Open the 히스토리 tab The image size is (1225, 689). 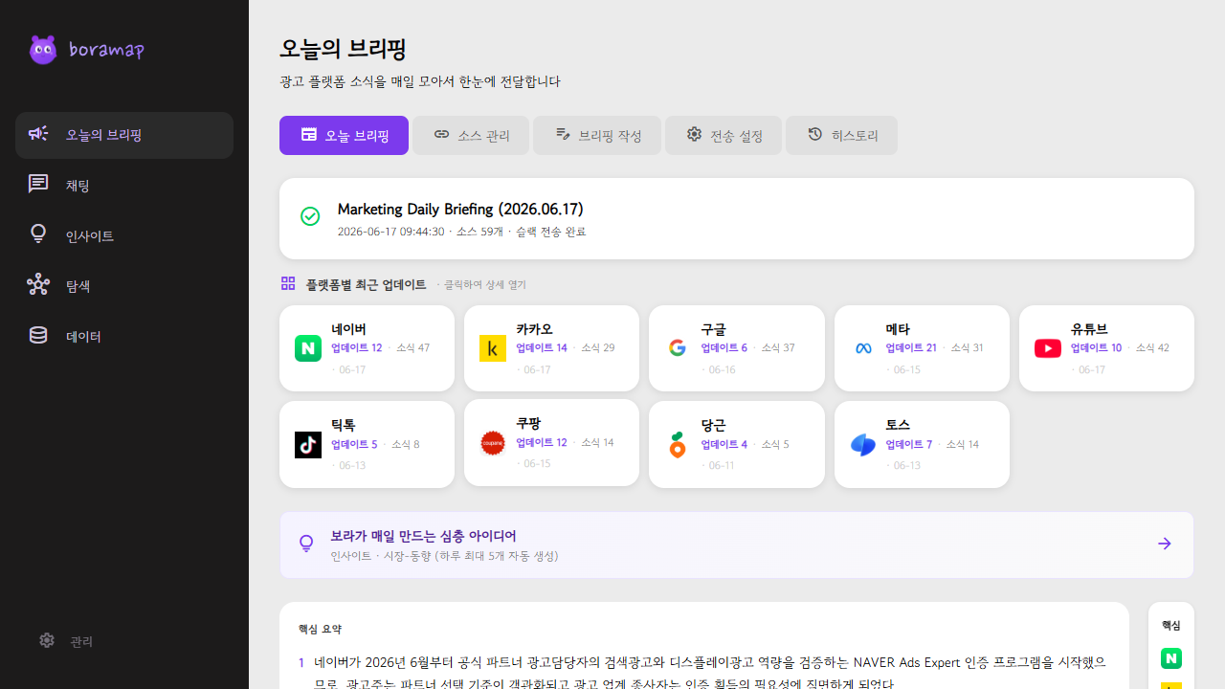(x=842, y=135)
